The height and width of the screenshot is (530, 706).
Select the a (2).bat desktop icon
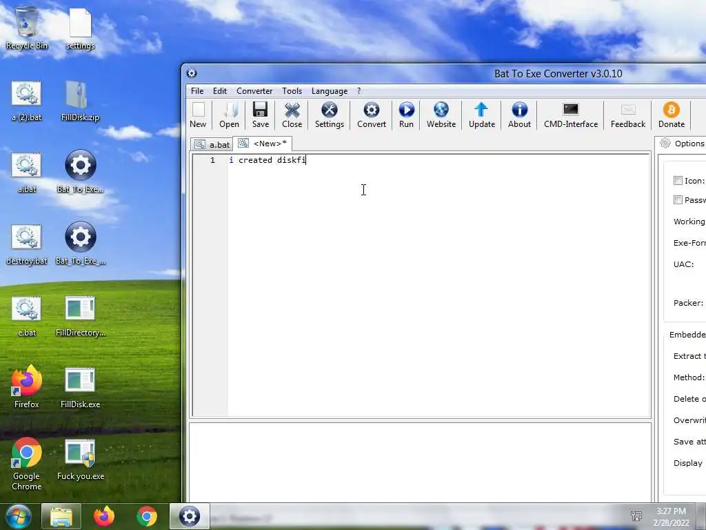point(27,101)
